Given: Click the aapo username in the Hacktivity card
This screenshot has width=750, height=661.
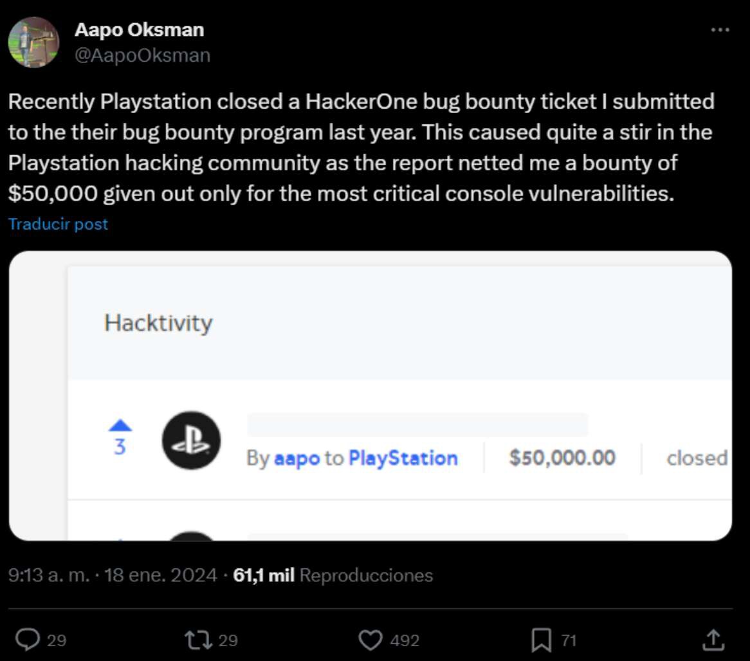Looking at the screenshot, I should pyautogui.click(x=298, y=458).
